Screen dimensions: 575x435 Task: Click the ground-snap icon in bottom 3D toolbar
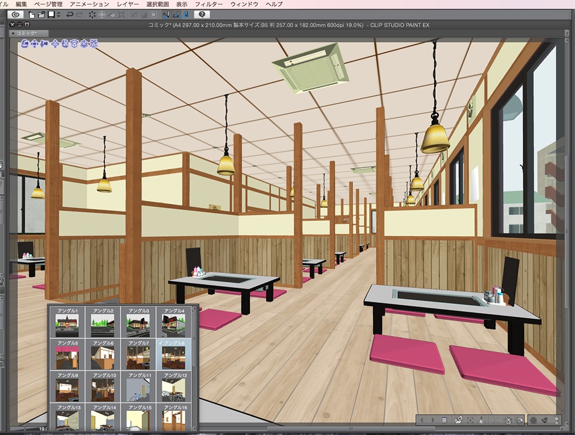pos(481,421)
